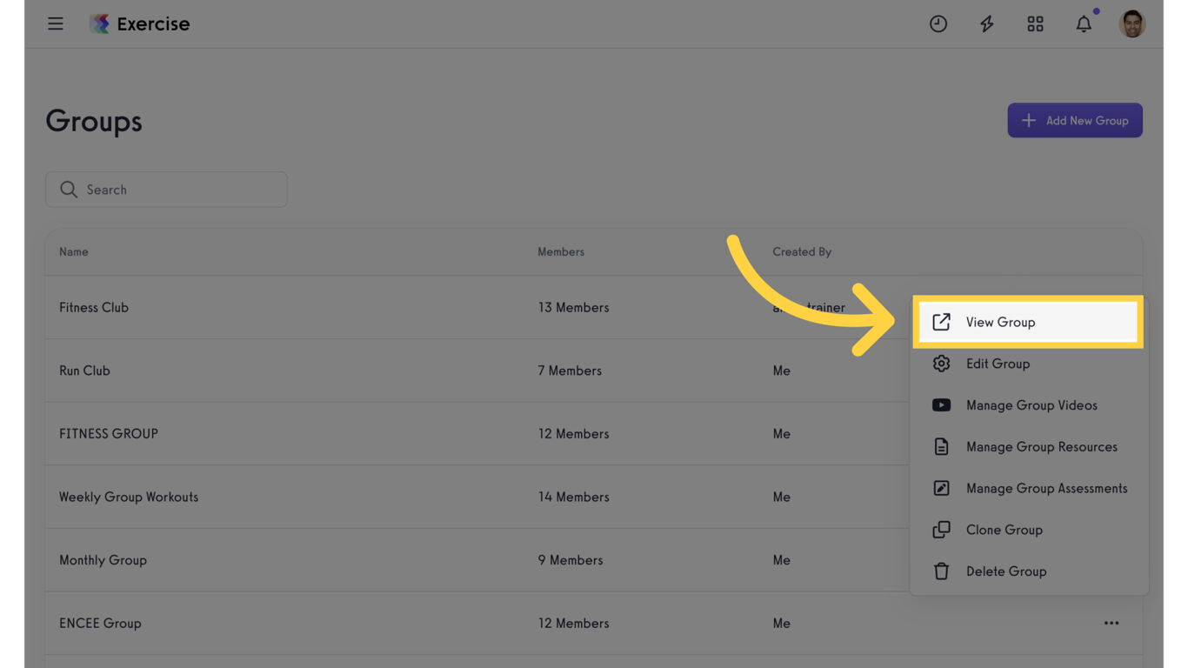Open the clock history icon

point(938,24)
